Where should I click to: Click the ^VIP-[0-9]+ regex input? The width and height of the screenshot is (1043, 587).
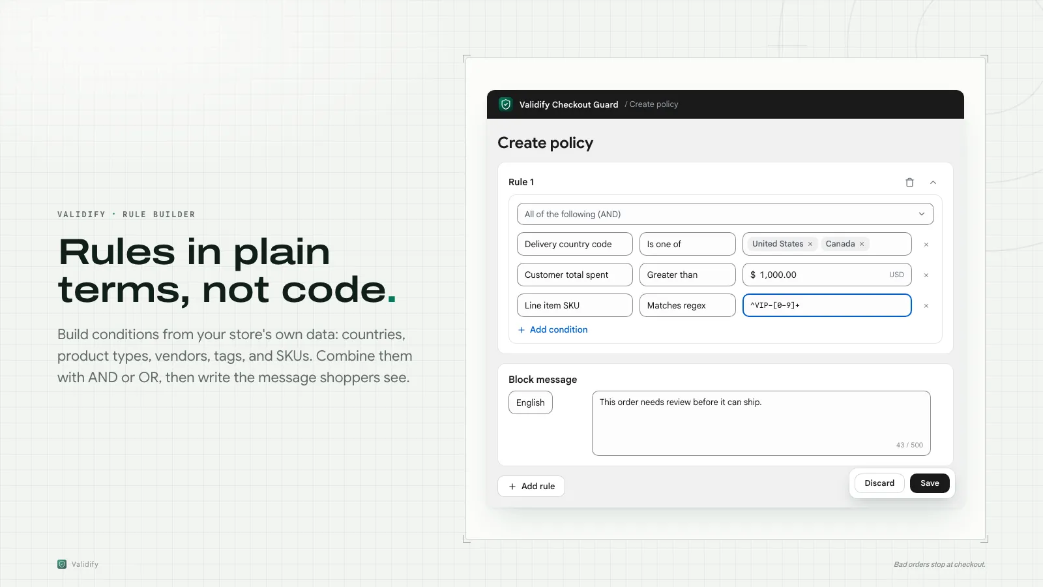827,305
